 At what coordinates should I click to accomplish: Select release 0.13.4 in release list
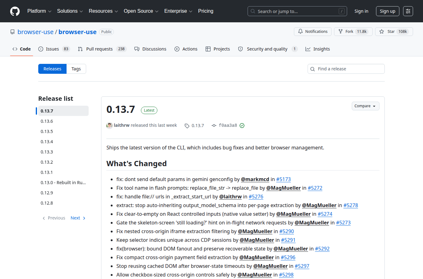coord(63,142)
